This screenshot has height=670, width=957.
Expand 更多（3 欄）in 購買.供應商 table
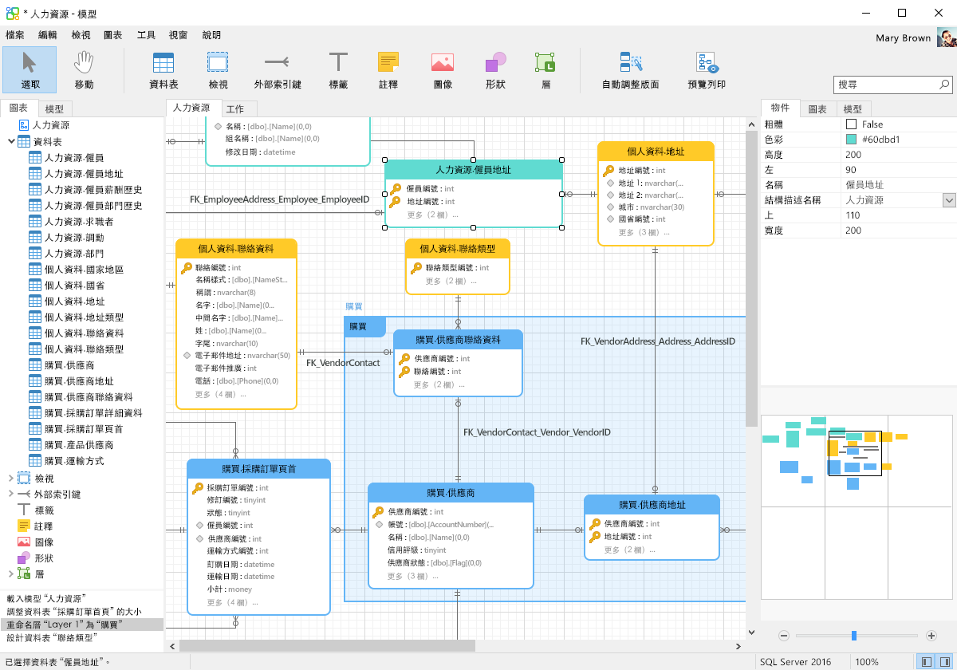pyautogui.click(x=413, y=576)
